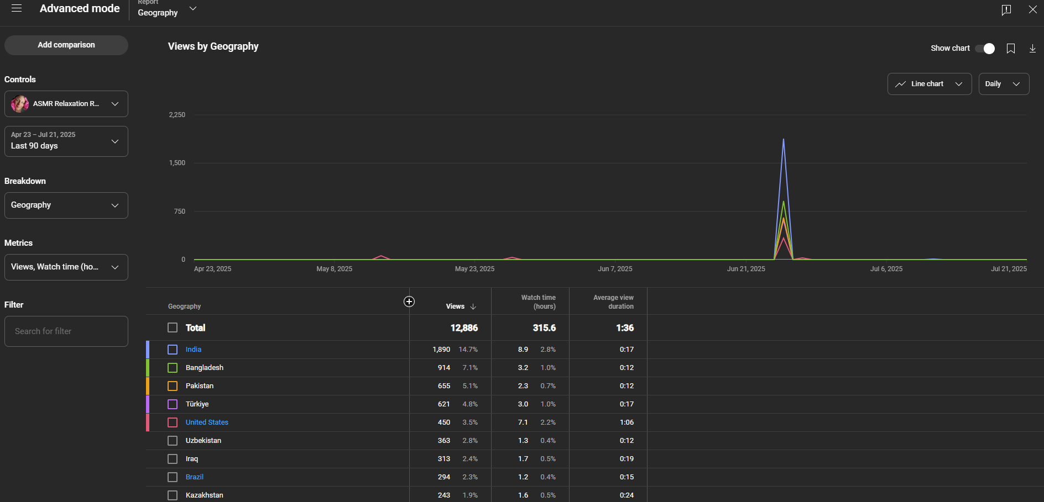The image size is (1044, 502).
Task: Click the Advanced mode heading
Action: (80, 8)
